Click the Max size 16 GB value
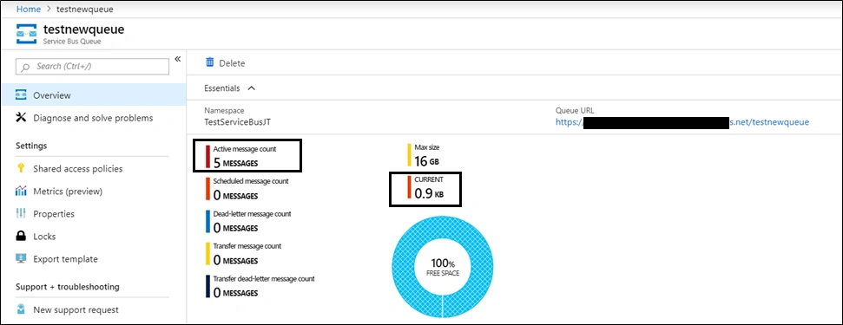 coord(428,161)
